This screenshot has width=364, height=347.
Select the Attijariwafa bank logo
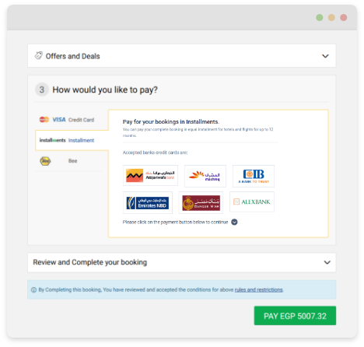[150, 175]
